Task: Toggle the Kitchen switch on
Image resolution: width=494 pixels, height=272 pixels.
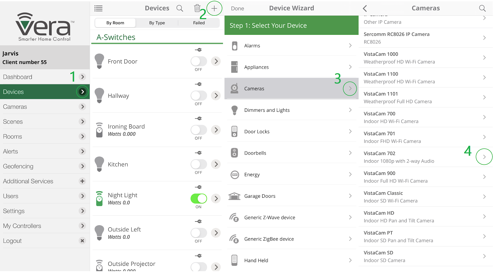Action: [x=199, y=164]
